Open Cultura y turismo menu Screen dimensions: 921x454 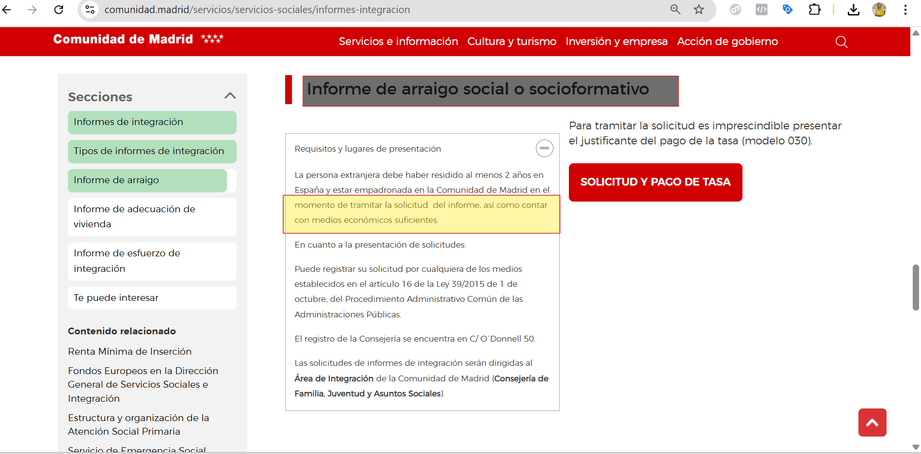pos(512,42)
